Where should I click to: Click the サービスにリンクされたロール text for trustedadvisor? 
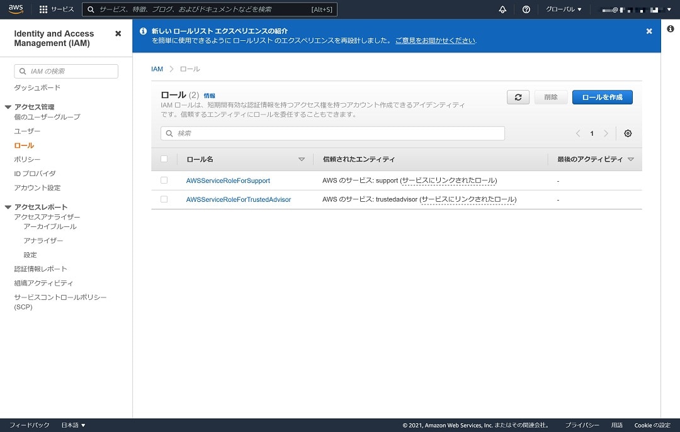coord(468,199)
